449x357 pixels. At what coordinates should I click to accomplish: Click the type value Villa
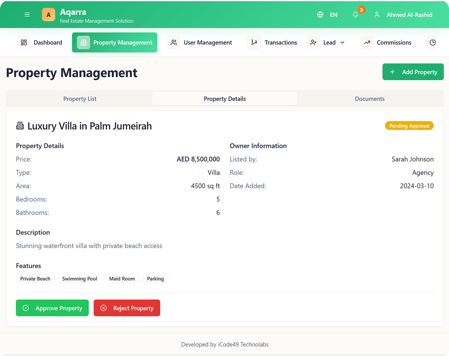point(214,172)
